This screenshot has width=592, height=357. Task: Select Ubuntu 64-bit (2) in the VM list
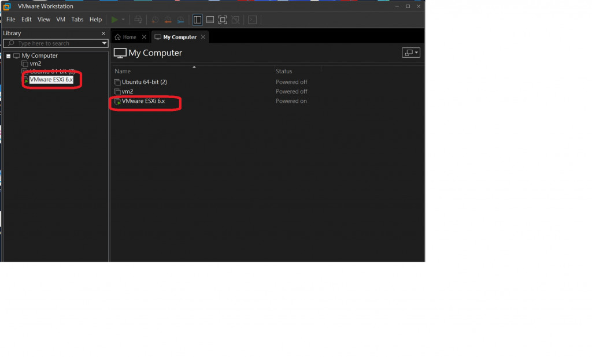pos(144,82)
